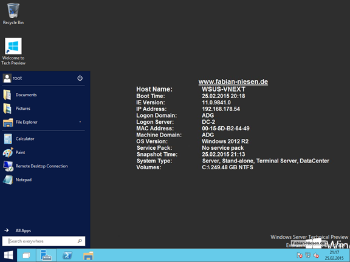Launch Notepad from Start menu
350x262 pixels.
(44, 180)
